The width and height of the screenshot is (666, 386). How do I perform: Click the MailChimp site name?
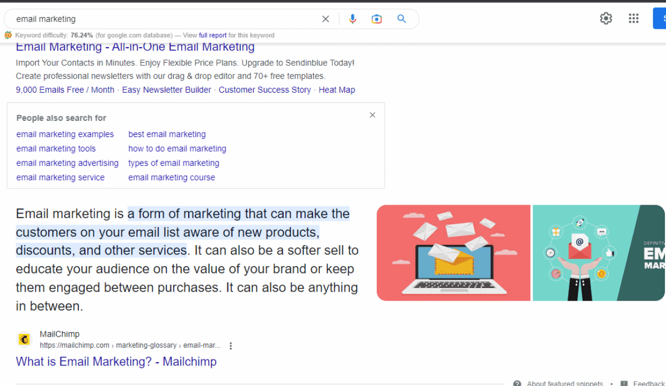tap(59, 334)
